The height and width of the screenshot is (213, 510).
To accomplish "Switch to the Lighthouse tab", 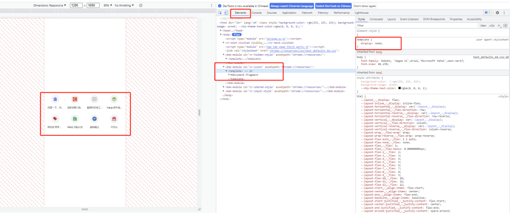I will 362,13.
